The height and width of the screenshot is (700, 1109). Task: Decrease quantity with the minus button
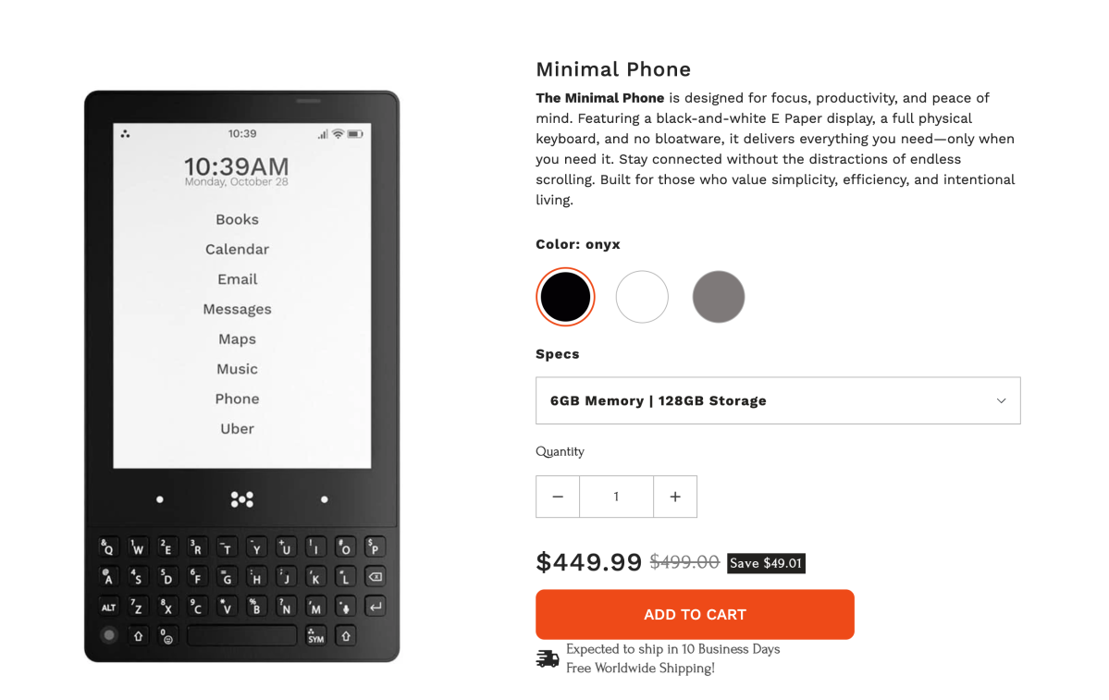click(558, 497)
